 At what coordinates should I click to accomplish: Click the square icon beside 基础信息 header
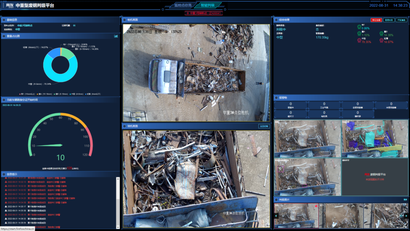(x=4, y=20)
